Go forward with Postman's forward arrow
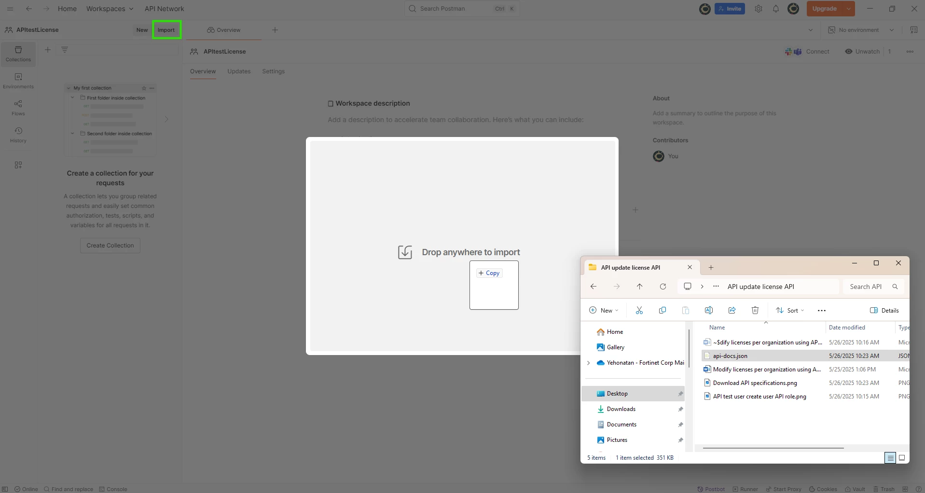Screen dimensions: 925x493 pyautogui.click(x=46, y=9)
